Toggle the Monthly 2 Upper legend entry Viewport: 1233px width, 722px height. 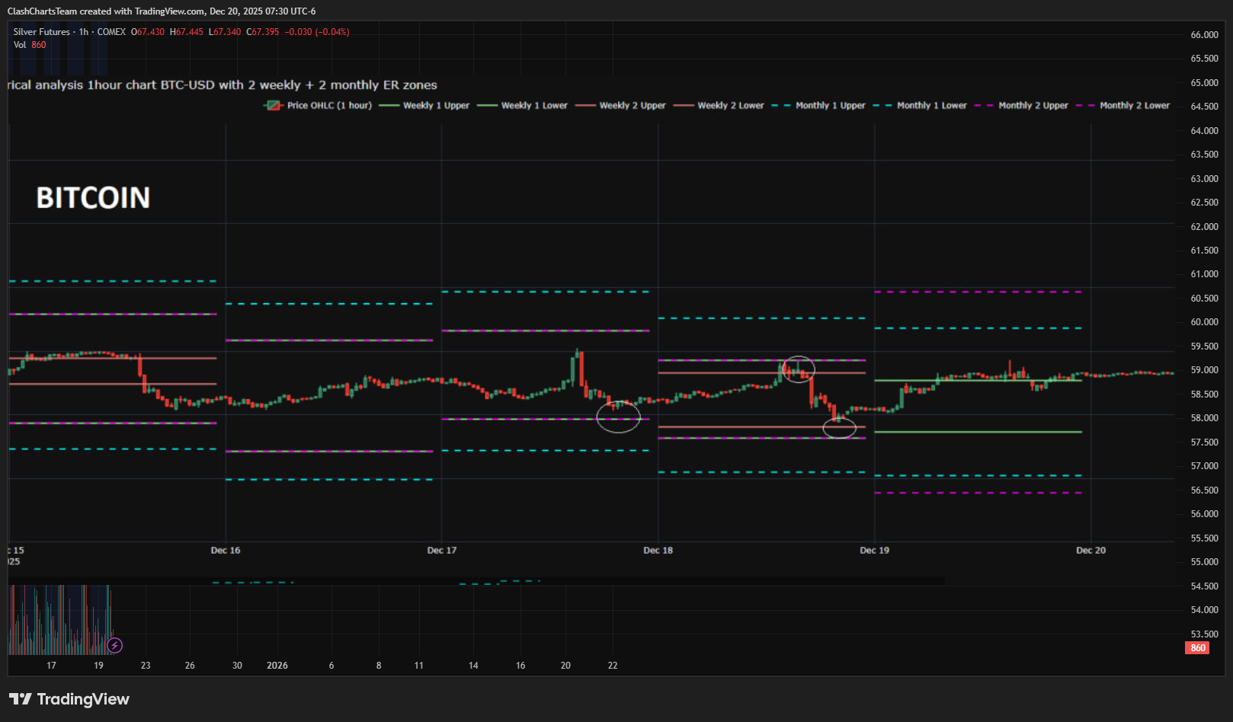tap(1021, 105)
